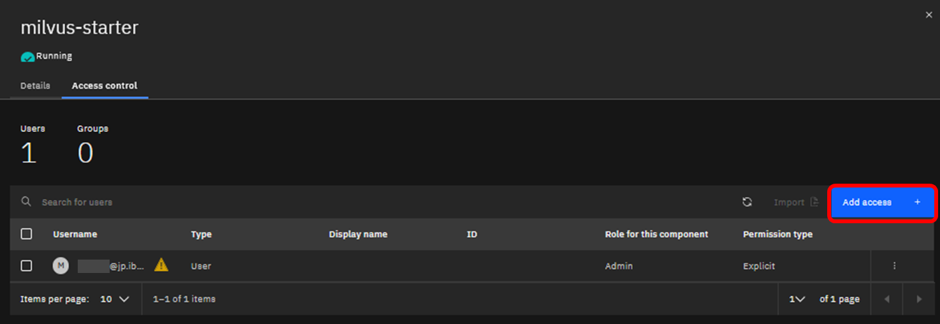Select the checkbox for the Admin user row

pyautogui.click(x=26, y=266)
